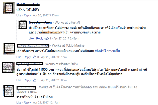Open the profile picture of the topmost commenter
Image resolution: width=158 pixels, height=105 pixels.
[x=9, y=8]
